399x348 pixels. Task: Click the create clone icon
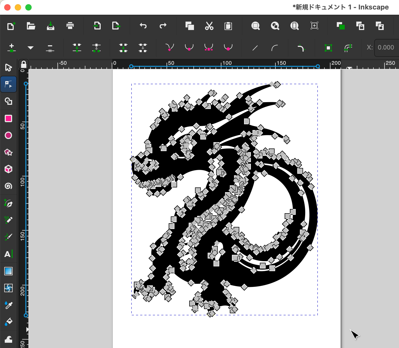point(360,26)
